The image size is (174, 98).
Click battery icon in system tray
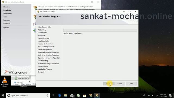pyautogui.click(x=153, y=96)
